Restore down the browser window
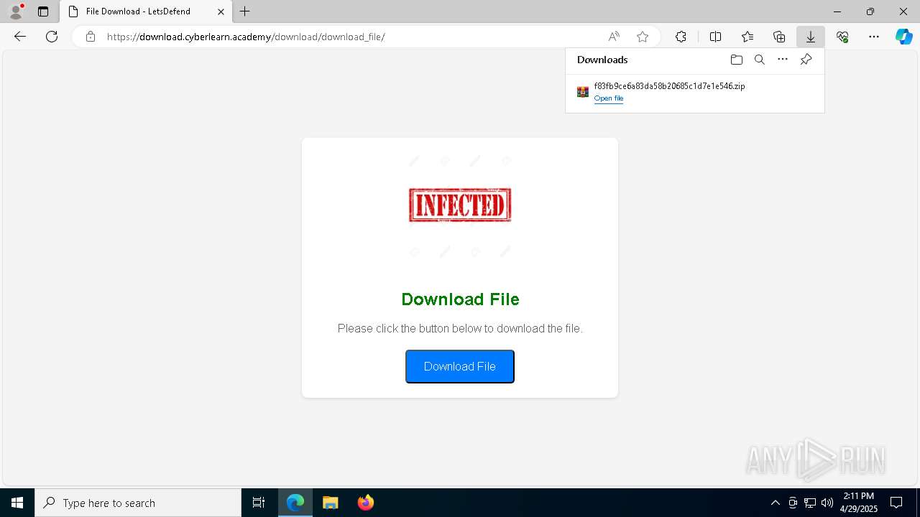This screenshot has width=920, height=517. (x=870, y=11)
